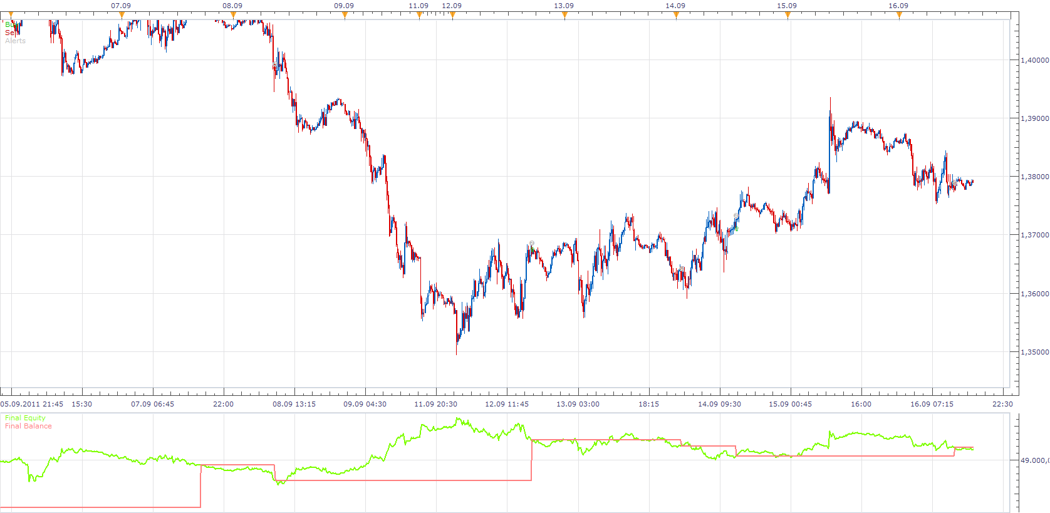Click the 15:30 time axis label
This screenshot has width=1050, height=513.
[x=81, y=404]
